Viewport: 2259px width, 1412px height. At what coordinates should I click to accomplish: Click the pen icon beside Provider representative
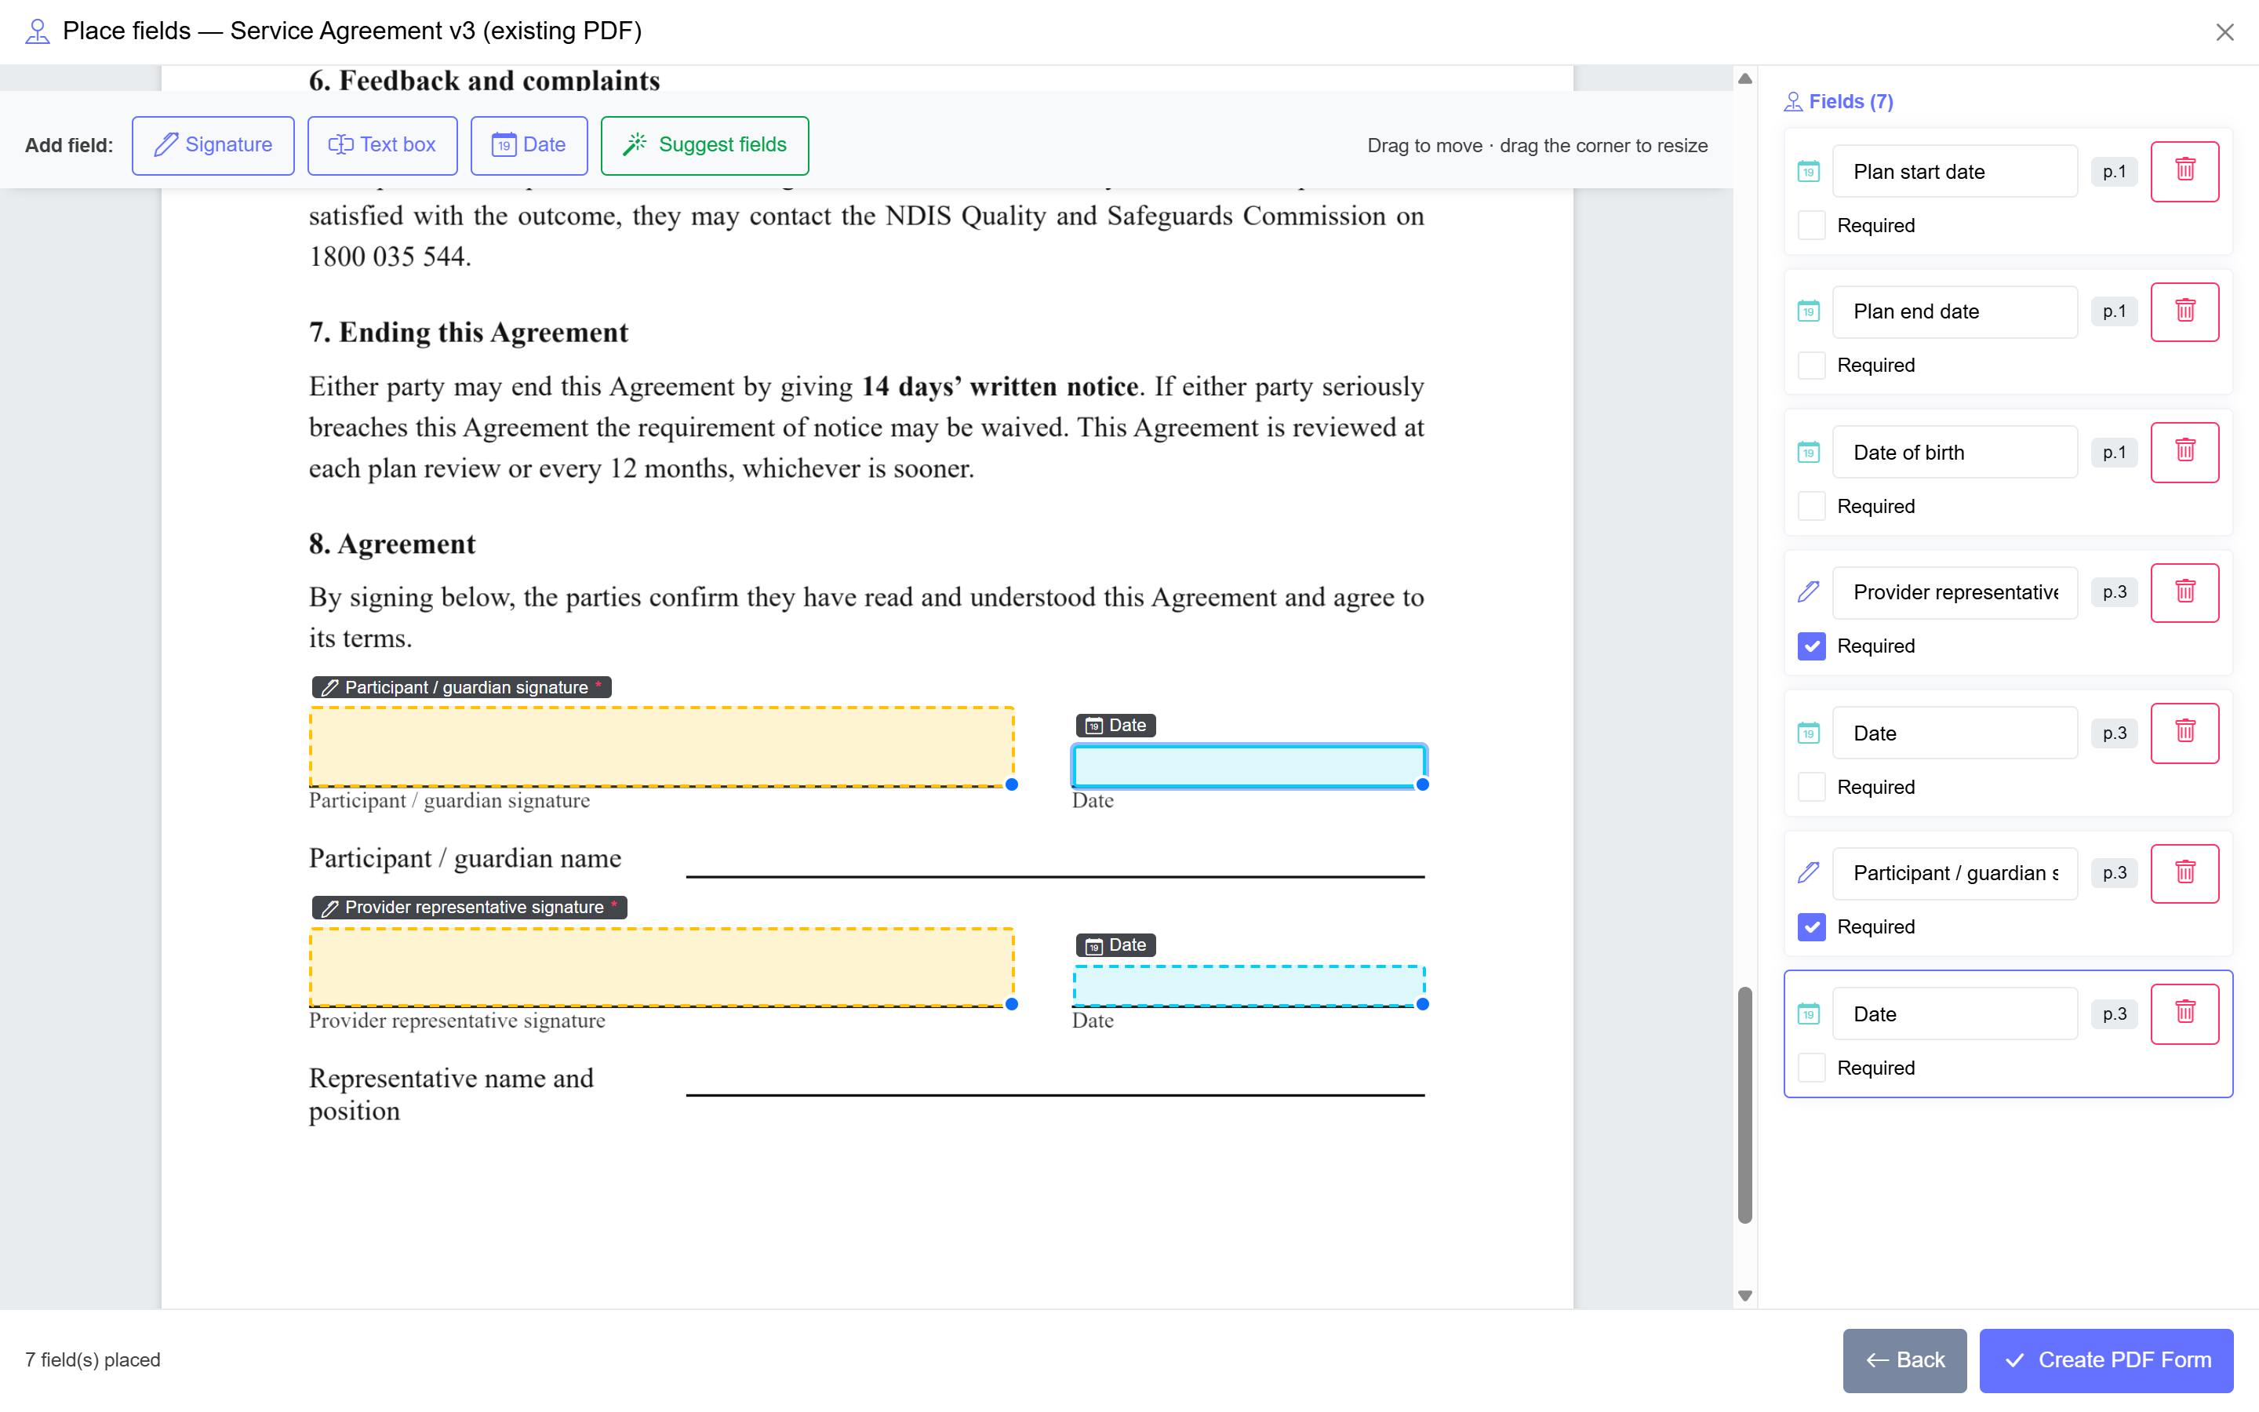(x=1808, y=592)
